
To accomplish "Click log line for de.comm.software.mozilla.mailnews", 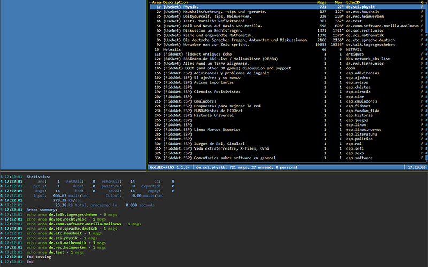I will 84,224.
